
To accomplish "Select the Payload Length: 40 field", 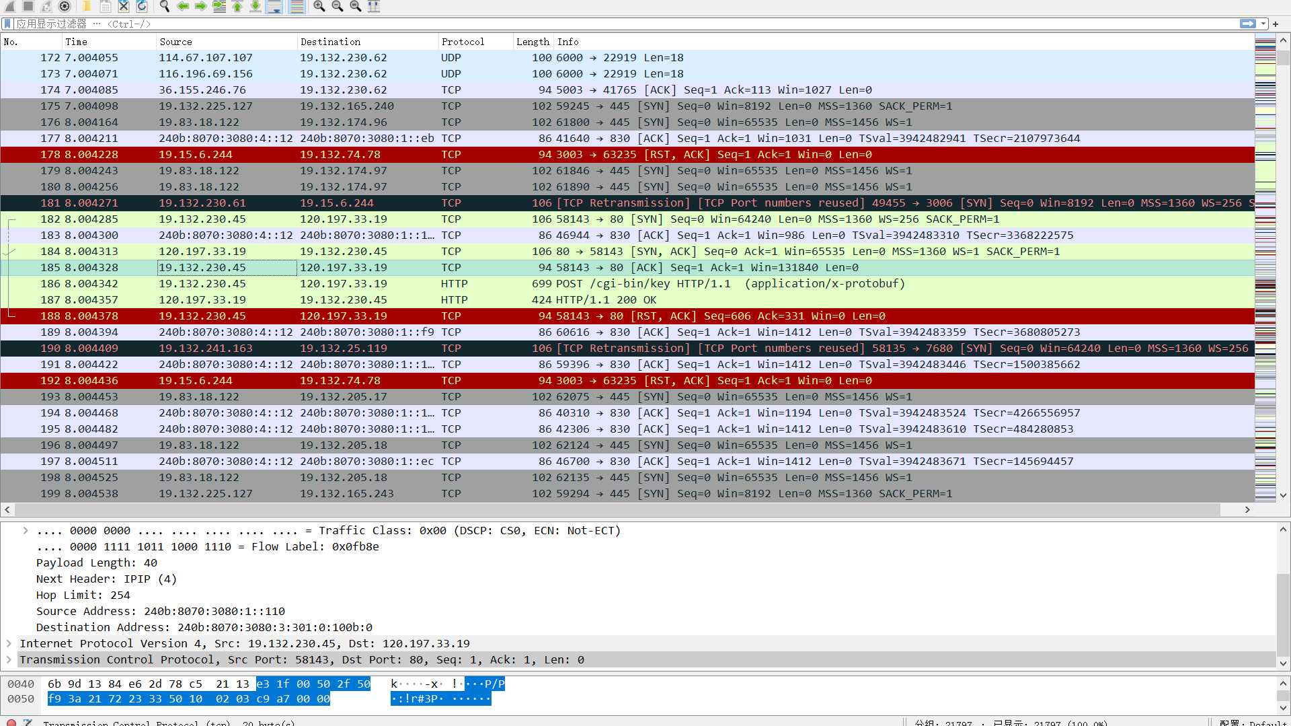I will pyautogui.click(x=97, y=563).
